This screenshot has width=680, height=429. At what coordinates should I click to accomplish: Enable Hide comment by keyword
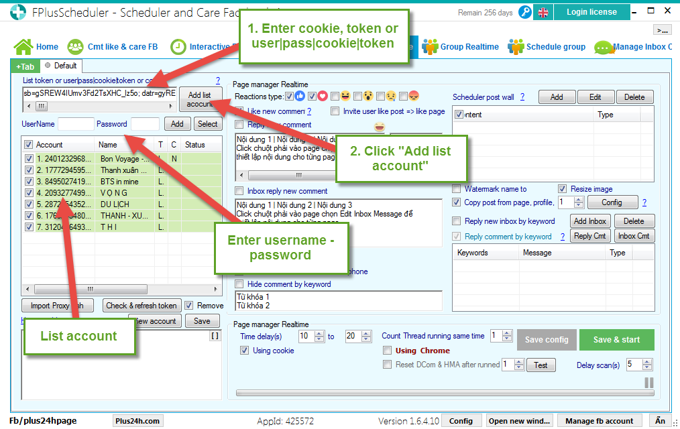coord(239,284)
